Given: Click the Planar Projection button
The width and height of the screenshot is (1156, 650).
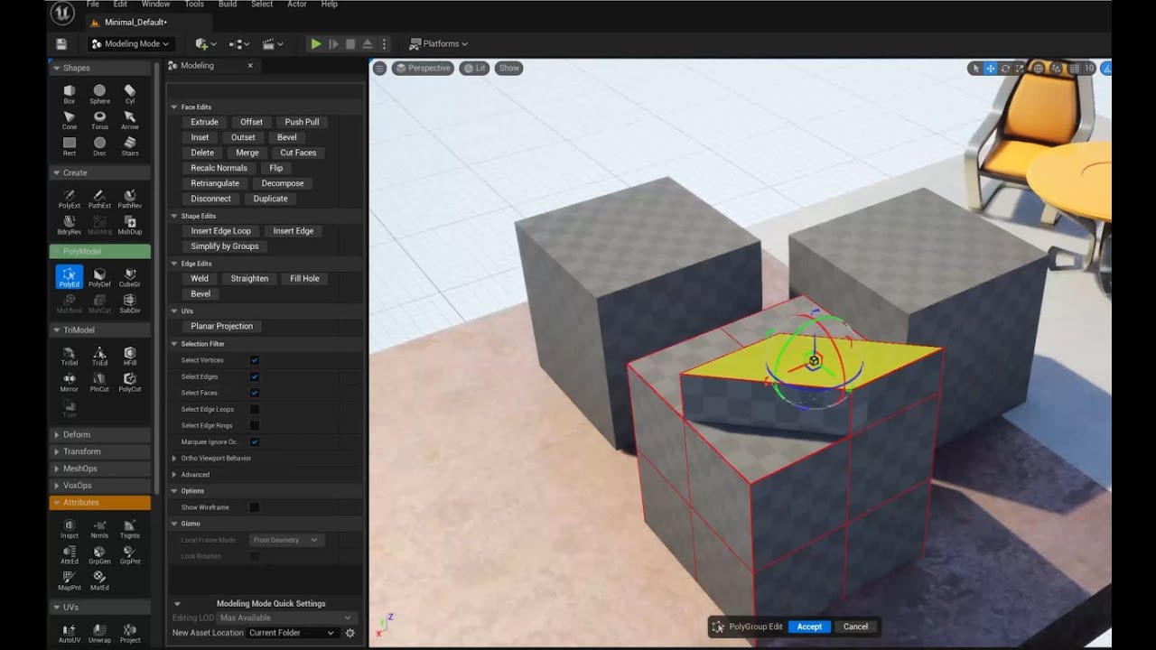Looking at the screenshot, I should coord(221,326).
